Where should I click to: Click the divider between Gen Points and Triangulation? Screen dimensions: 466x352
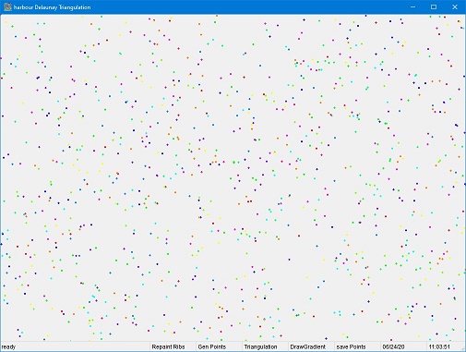242,346
